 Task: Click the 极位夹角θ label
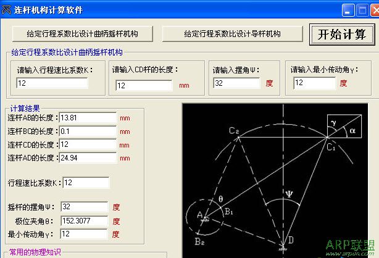[x=34, y=221]
